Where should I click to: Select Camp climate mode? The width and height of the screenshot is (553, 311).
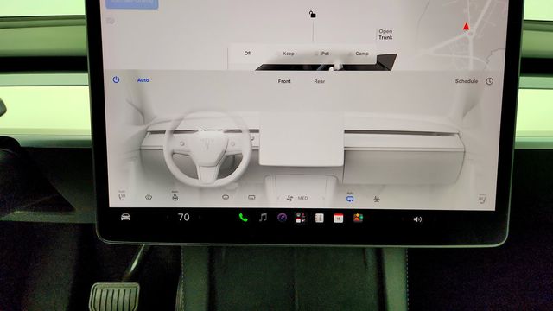362,54
